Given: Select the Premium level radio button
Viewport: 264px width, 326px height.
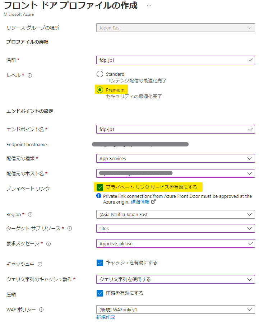Looking at the screenshot, I should (100, 90).
